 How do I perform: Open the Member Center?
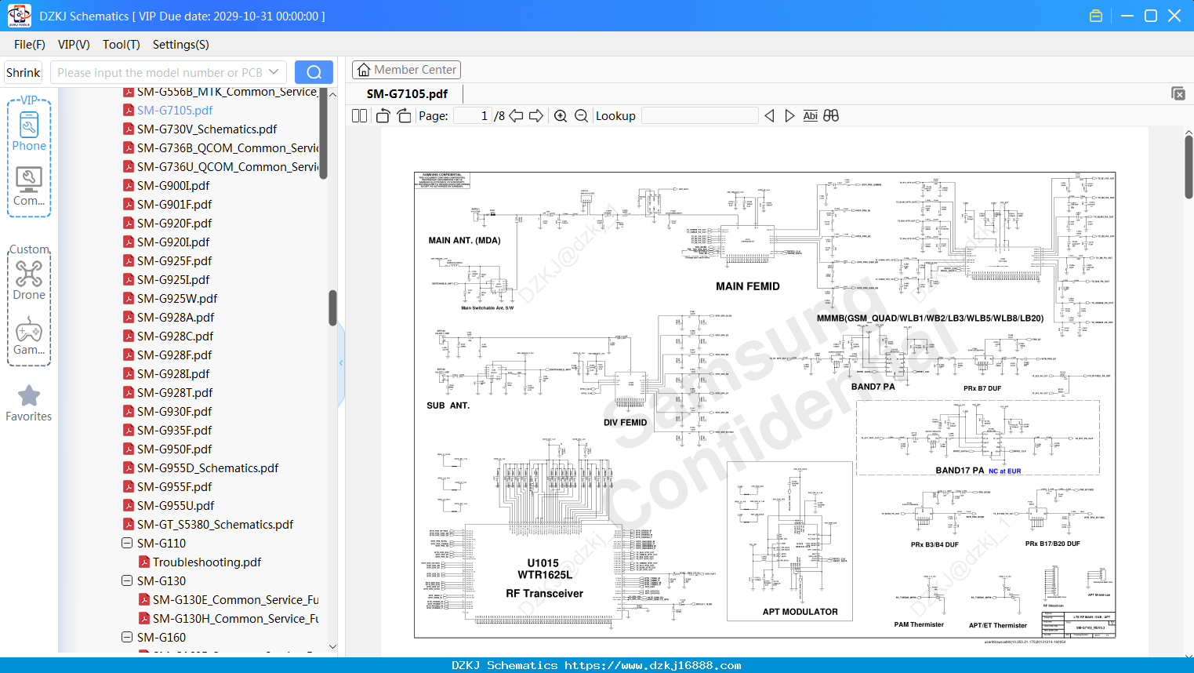406,70
